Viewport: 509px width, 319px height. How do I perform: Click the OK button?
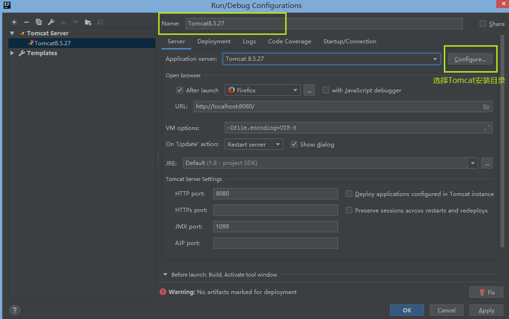tap(407, 310)
